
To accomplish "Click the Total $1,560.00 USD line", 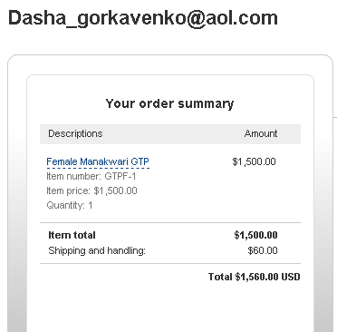I will point(255,277).
